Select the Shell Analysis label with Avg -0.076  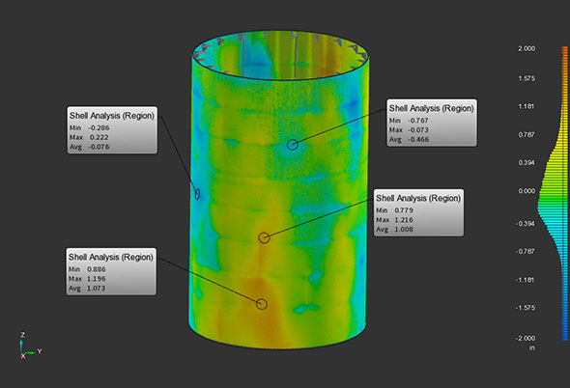[112, 130]
